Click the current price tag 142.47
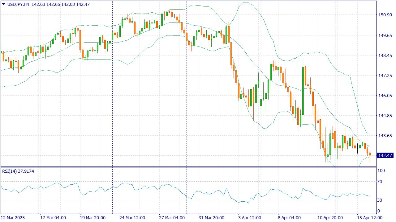Screen dimensions: 396x222 click(x=385, y=155)
